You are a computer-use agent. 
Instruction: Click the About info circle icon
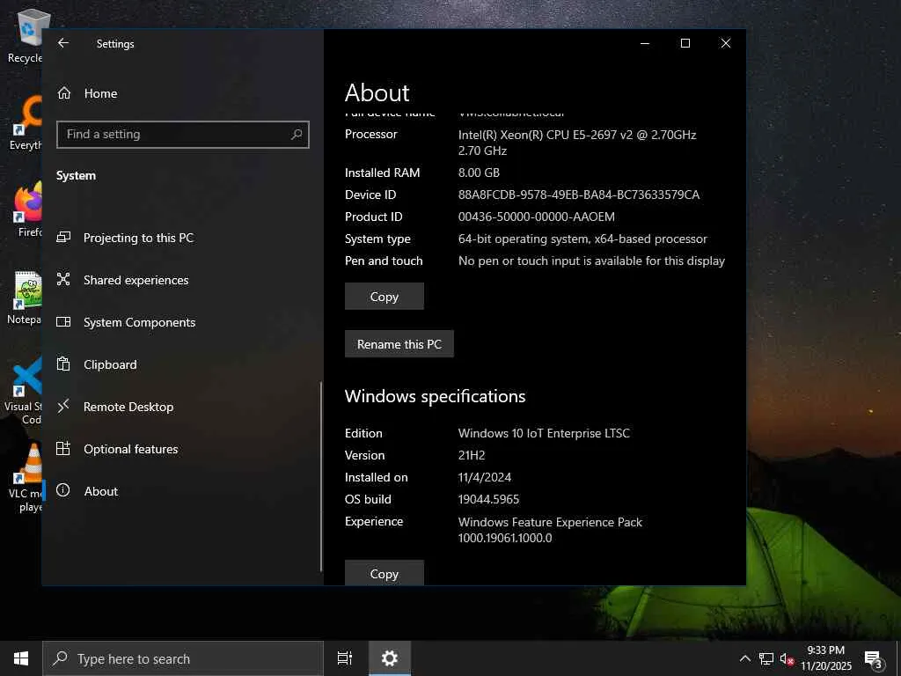tap(63, 490)
